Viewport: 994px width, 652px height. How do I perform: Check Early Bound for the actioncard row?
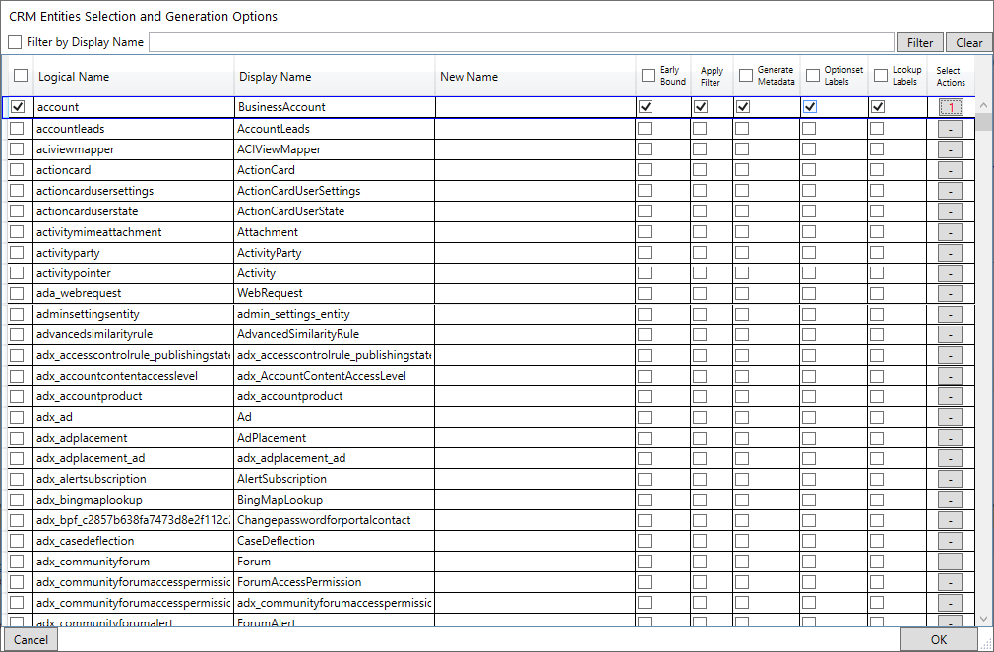click(644, 170)
